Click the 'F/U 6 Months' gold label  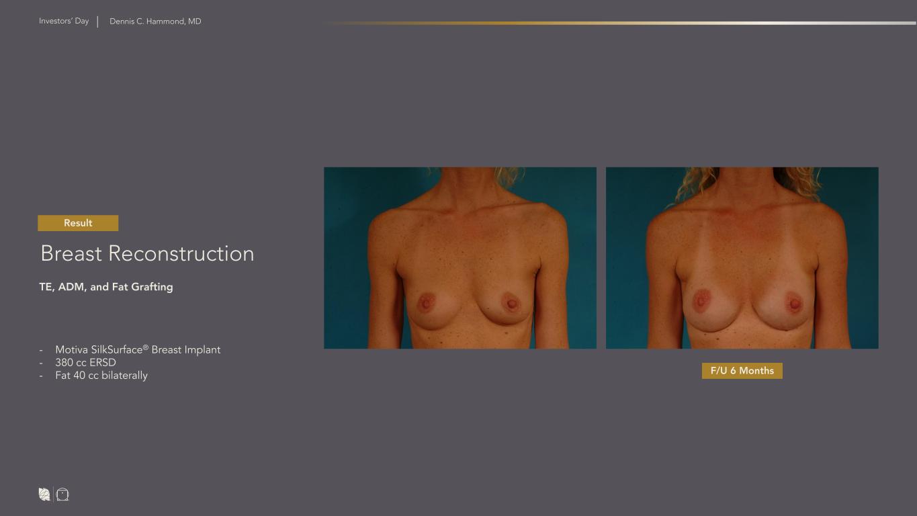(742, 371)
